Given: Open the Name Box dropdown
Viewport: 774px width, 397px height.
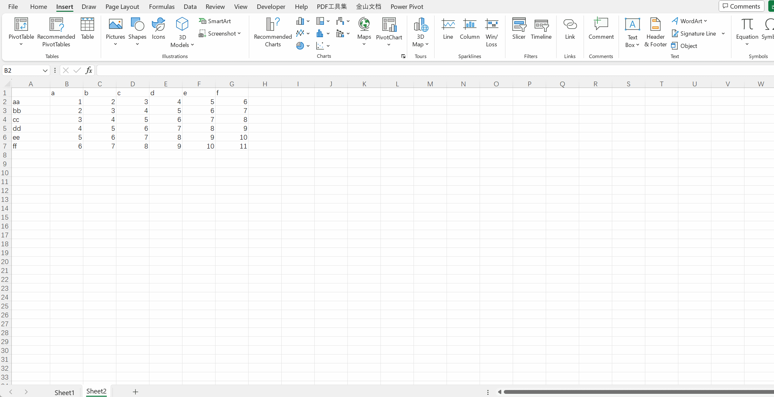Looking at the screenshot, I should click(45, 70).
